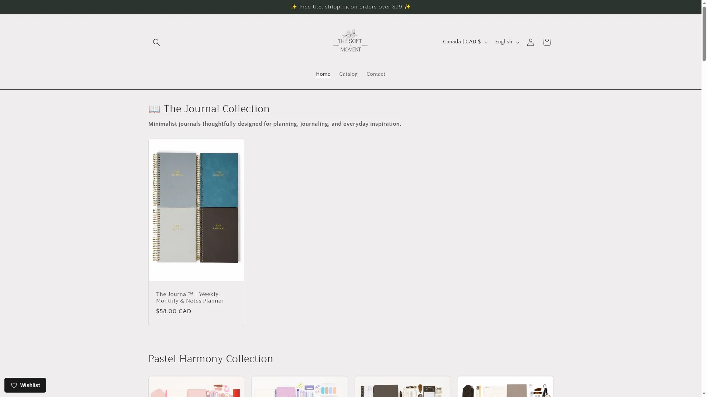Click the $58.00 CAD price text

coord(173,311)
